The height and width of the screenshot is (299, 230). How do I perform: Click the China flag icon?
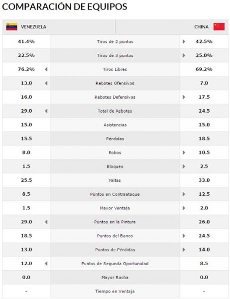coord(219,27)
